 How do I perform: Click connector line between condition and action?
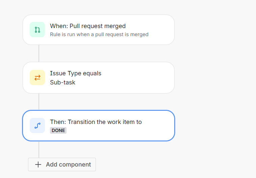[x=39, y=102]
